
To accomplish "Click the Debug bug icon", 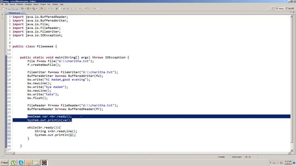I will (x=22, y=8).
